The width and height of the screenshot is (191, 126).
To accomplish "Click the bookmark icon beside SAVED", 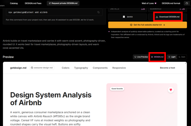I will (124, 17).
